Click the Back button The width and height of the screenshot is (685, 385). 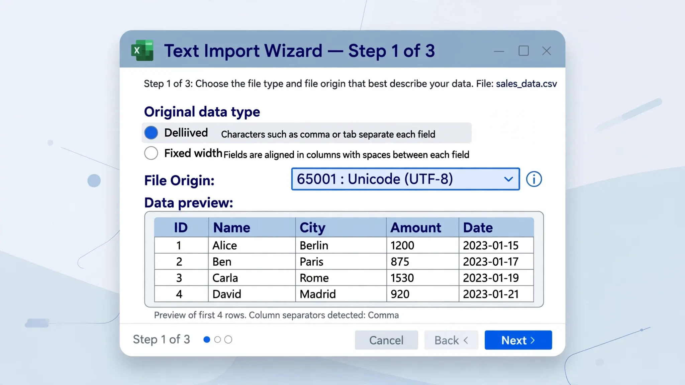pos(451,340)
